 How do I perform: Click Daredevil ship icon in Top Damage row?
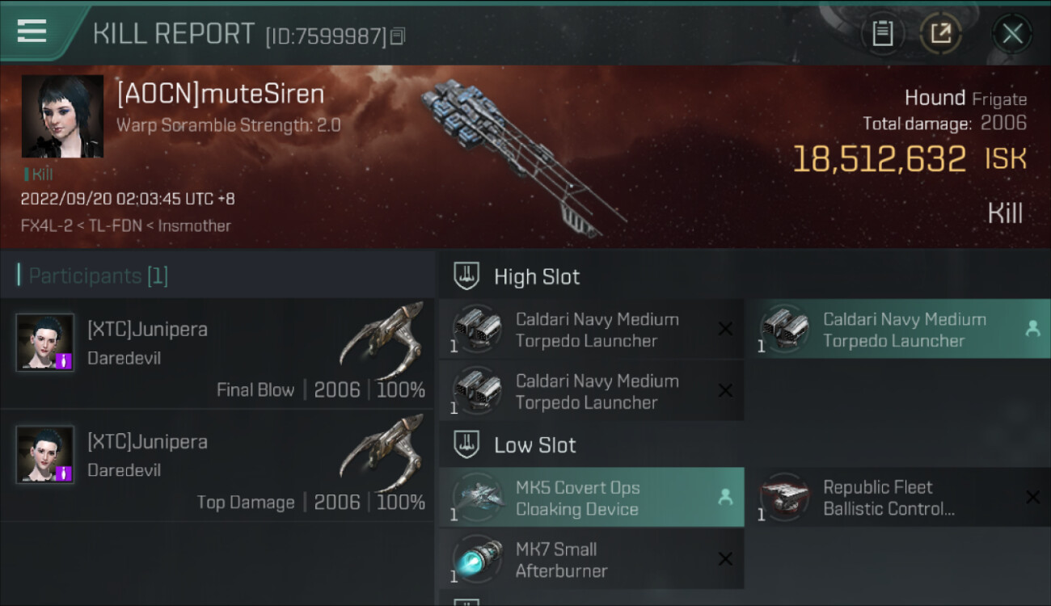click(x=382, y=452)
